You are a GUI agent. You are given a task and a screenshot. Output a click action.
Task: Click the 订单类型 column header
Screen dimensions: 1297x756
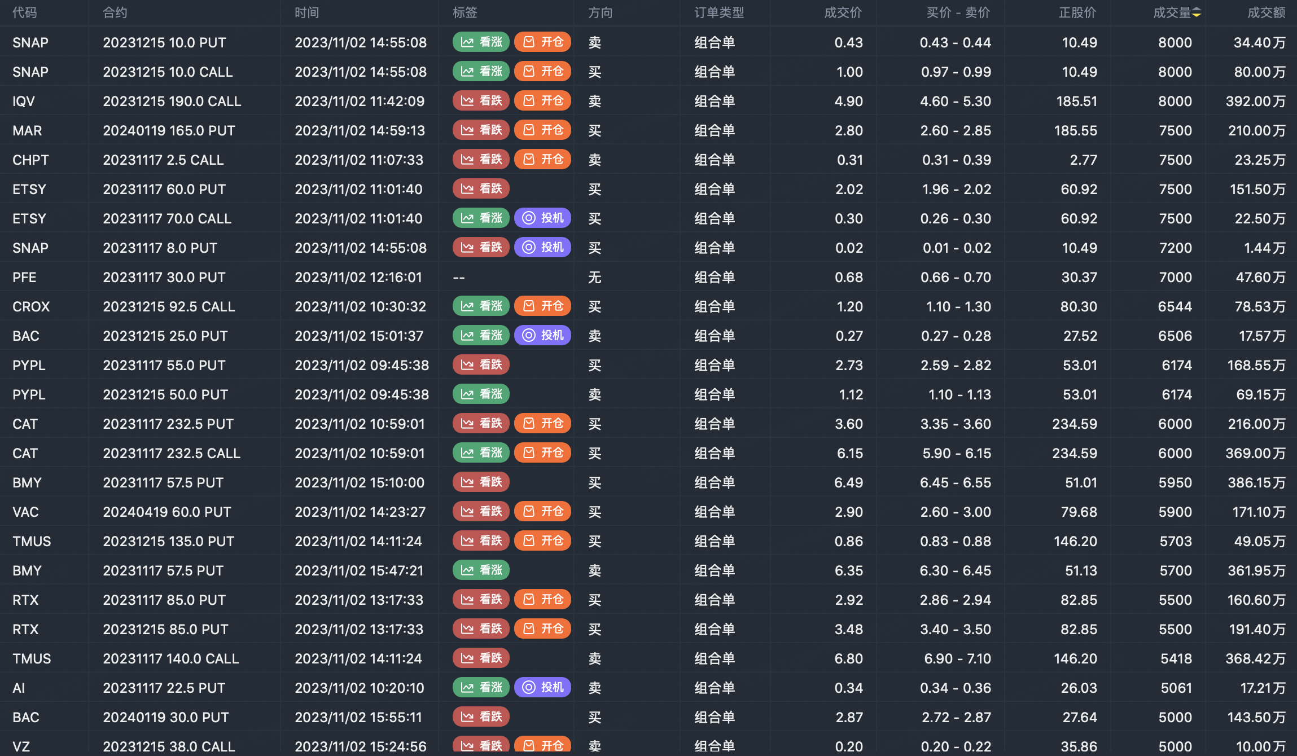tap(720, 13)
